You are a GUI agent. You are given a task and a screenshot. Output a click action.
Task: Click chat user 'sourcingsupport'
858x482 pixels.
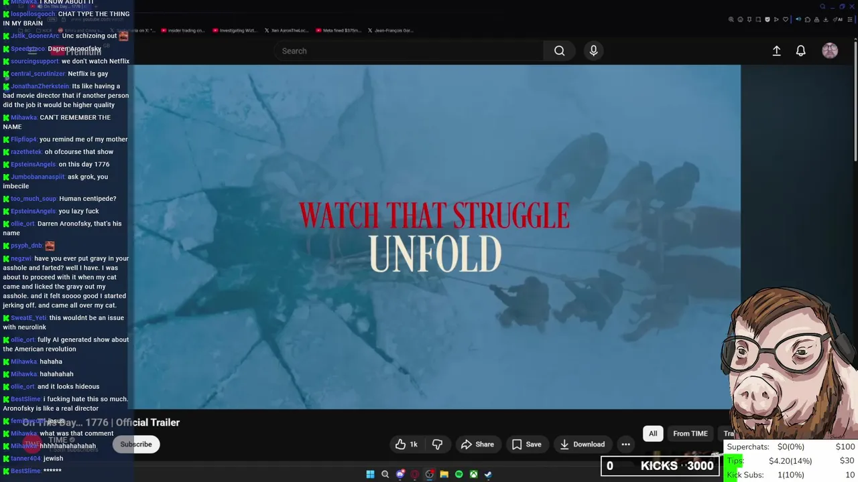pos(35,61)
